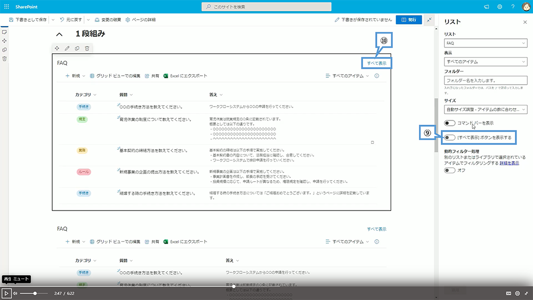This screenshot has height=300, width=533.
Task: Click the SharePoint title text
Action: coord(26,7)
